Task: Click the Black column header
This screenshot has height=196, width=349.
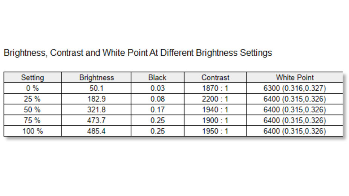Action: pos(157,78)
